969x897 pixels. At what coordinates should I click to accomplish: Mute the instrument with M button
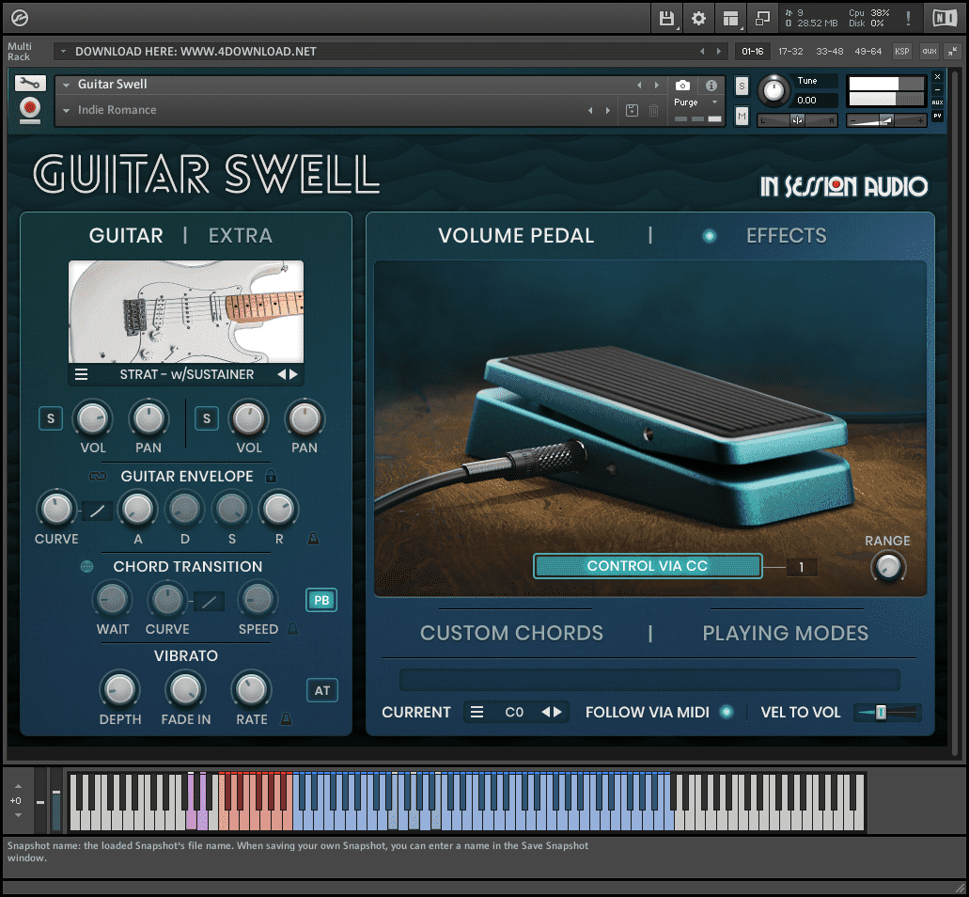[742, 116]
